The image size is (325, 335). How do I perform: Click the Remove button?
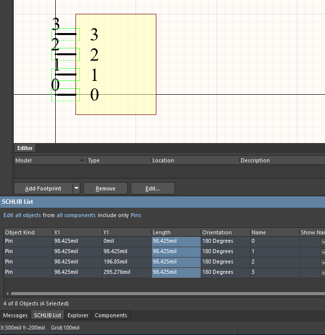[106, 188]
